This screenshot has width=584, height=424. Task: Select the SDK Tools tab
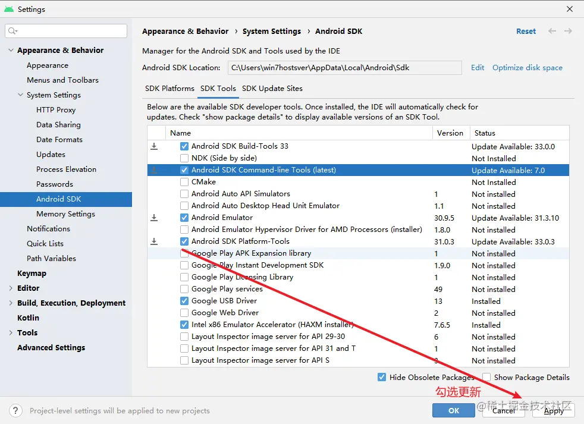[x=218, y=89]
